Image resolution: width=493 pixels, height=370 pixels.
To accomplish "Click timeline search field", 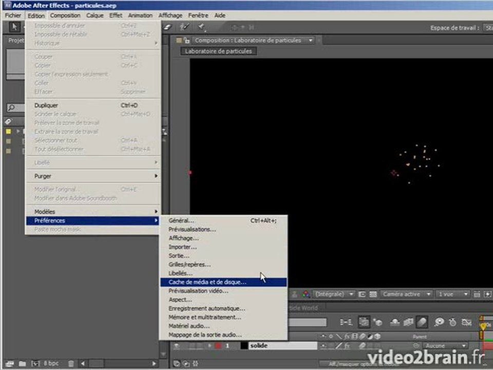I will 308,322.
